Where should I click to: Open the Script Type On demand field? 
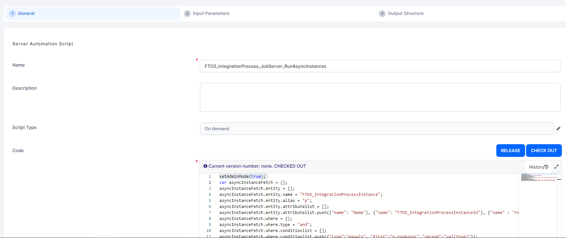376,129
